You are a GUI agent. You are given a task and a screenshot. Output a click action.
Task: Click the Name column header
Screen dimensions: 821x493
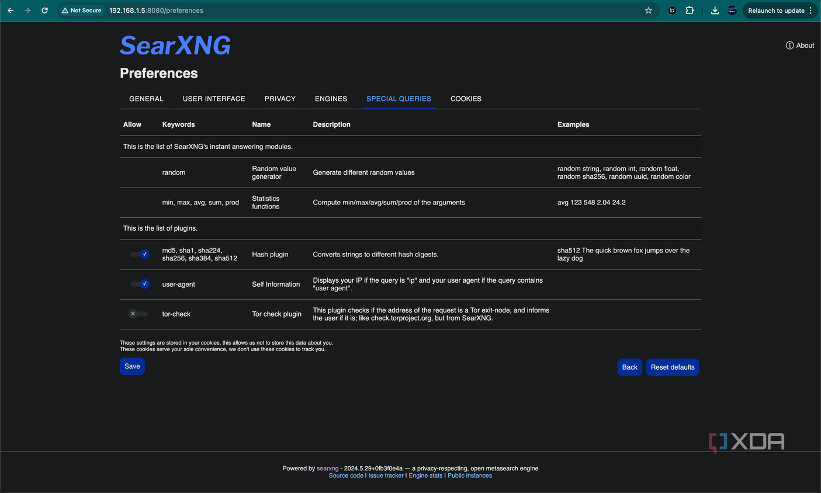tap(261, 124)
